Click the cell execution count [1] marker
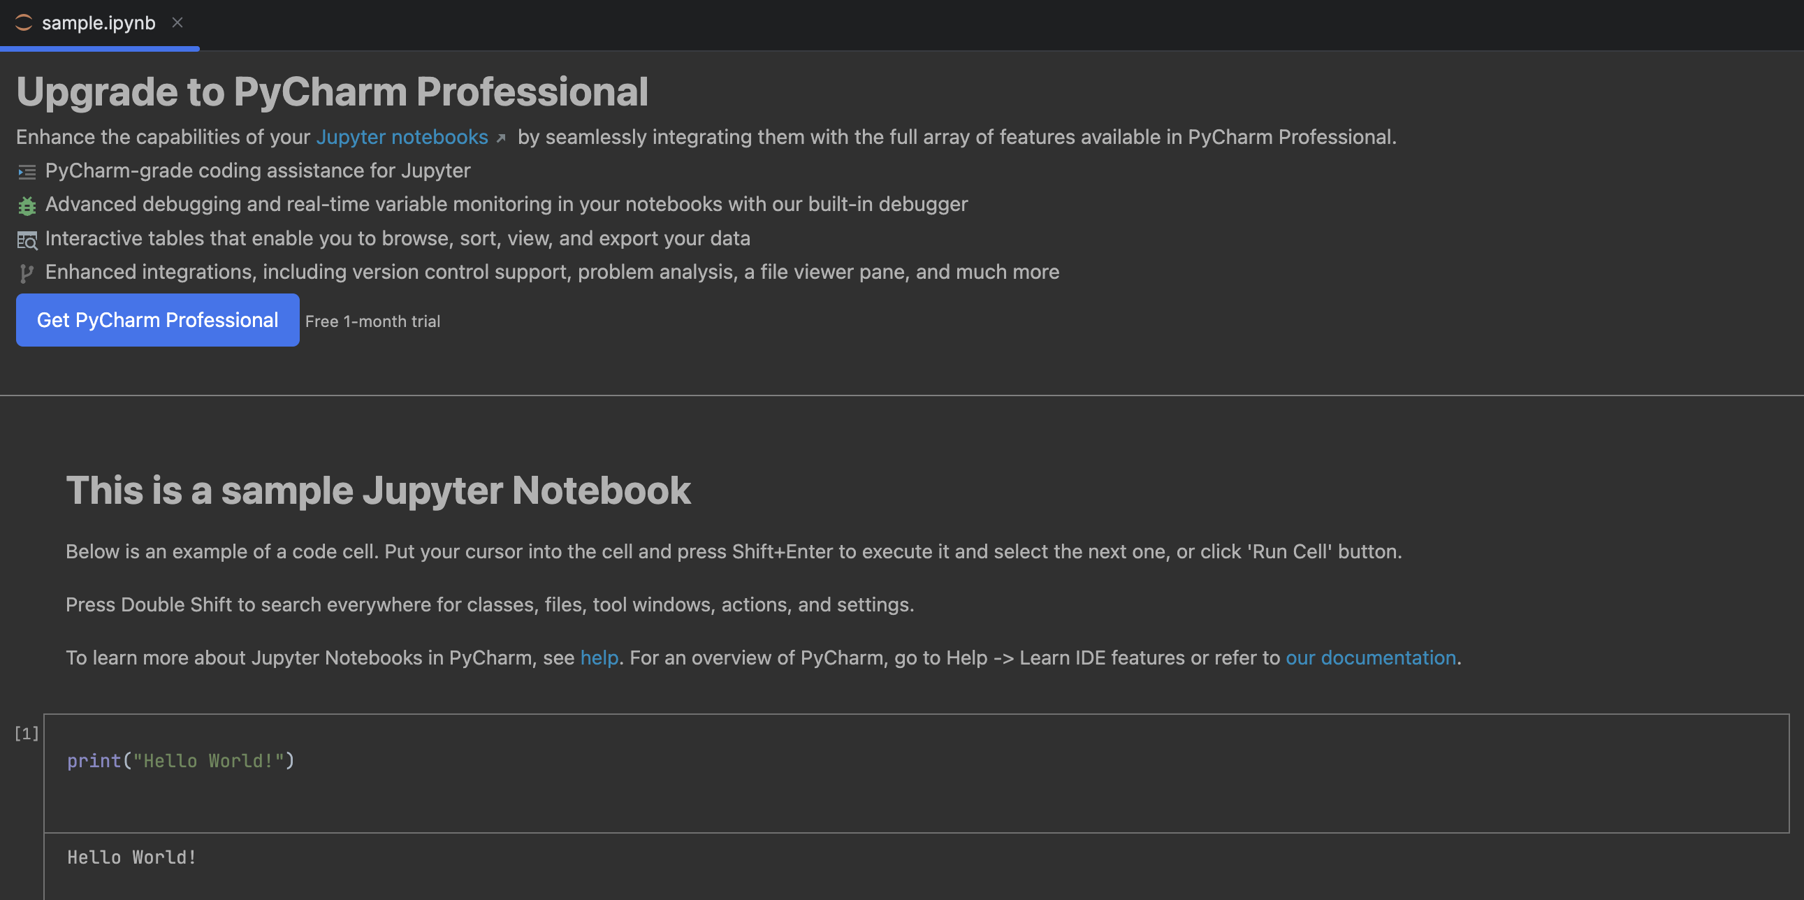The height and width of the screenshot is (900, 1804). click(26, 732)
